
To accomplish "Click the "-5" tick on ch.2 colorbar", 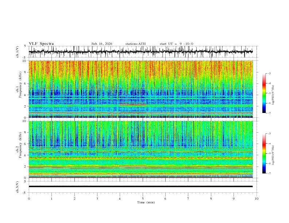I will click(269, 153).
